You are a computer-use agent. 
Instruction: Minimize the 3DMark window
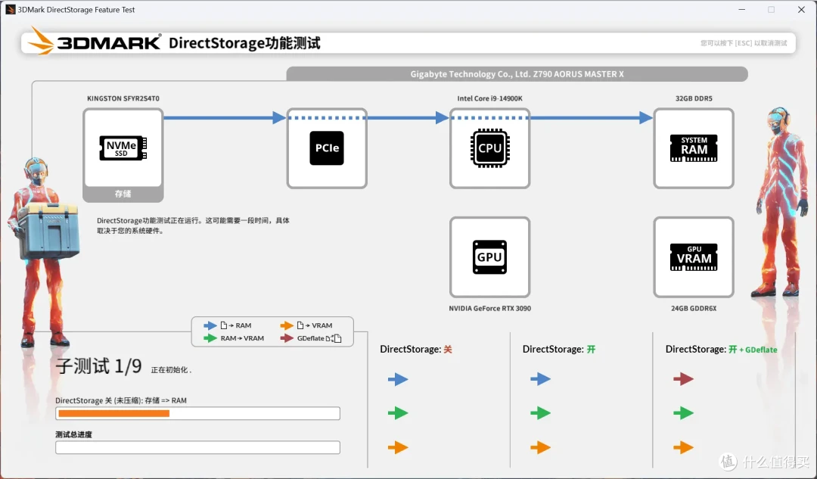[x=741, y=9]
